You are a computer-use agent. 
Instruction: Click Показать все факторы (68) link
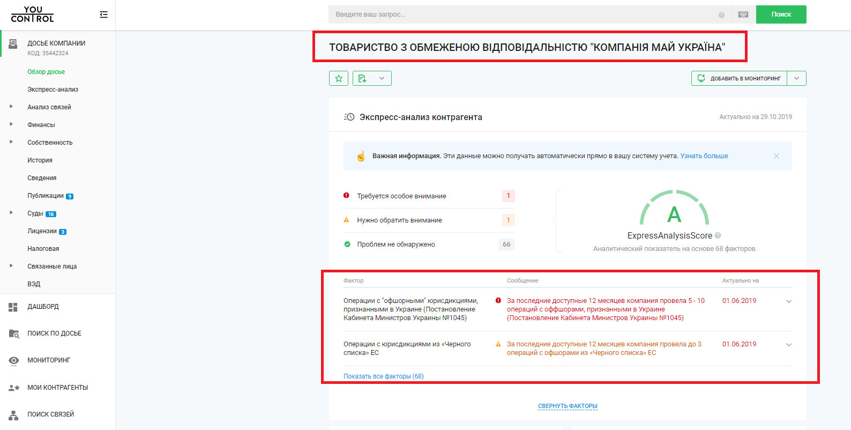(383, 376)
